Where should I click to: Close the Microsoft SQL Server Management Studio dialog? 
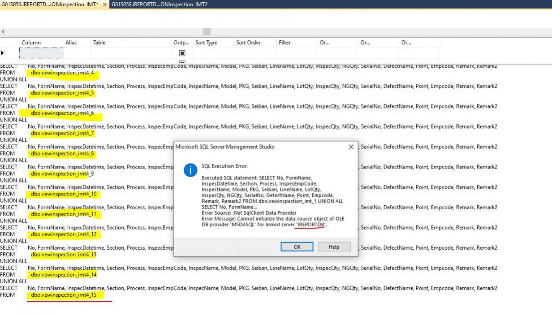pos(351,147)
